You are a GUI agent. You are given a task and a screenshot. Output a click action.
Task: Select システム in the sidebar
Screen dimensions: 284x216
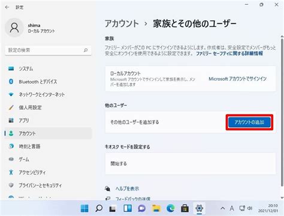[x=48, y=69]
